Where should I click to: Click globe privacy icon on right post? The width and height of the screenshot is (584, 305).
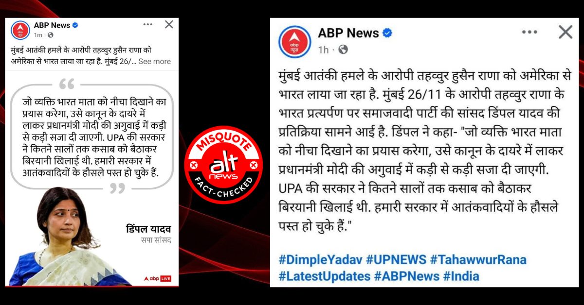tap(343, 50)
